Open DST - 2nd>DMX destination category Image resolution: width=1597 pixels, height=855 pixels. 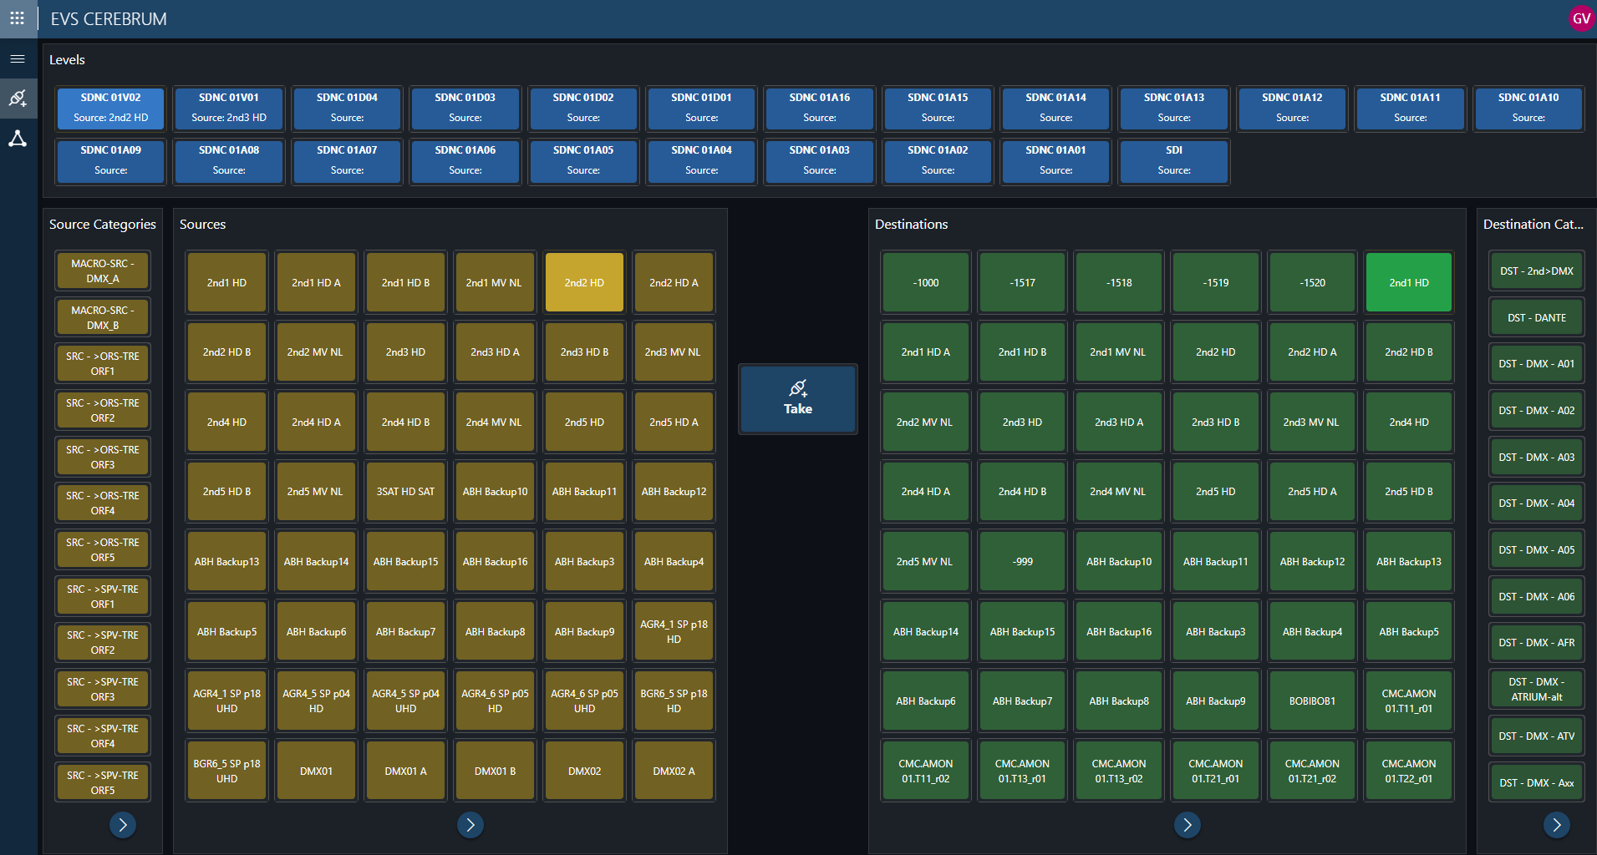click(1536, 271)
